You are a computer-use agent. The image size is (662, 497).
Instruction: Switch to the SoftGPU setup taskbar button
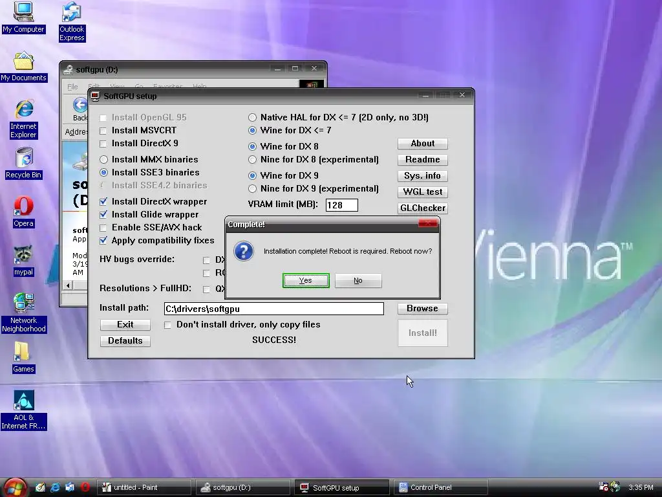click(341, 487)
